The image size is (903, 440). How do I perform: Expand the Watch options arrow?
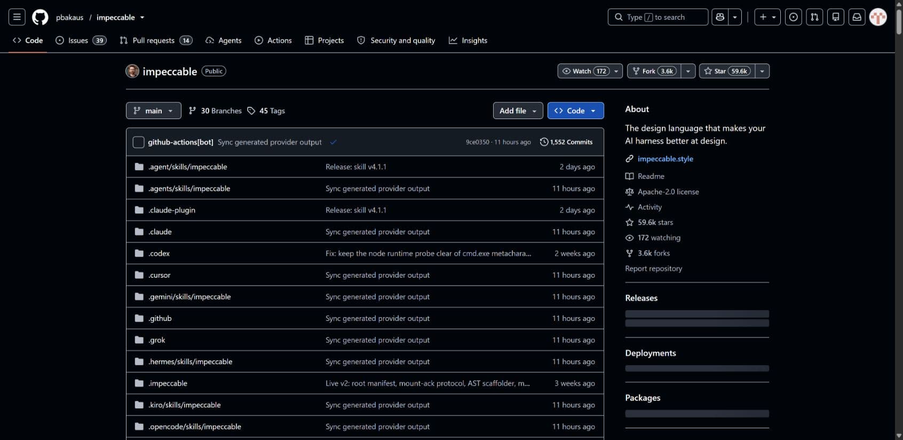pyautogui.click(x=616, y=71)
